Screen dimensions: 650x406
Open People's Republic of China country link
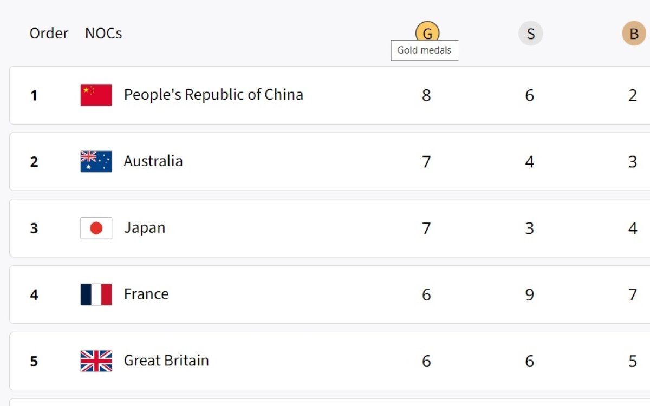coord(213,95)
